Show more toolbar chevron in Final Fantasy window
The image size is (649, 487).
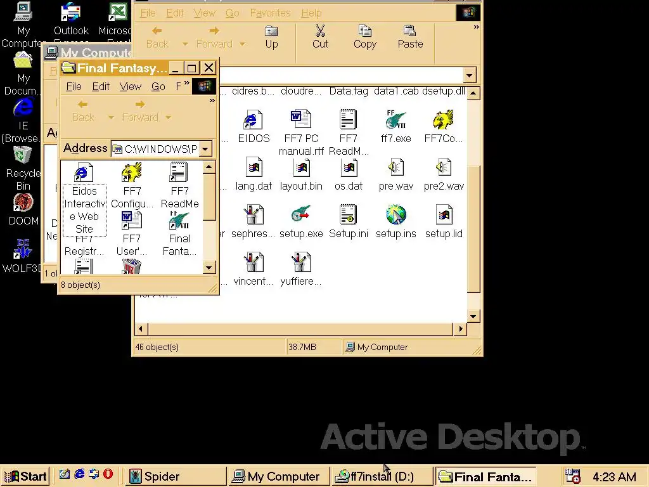212,101
